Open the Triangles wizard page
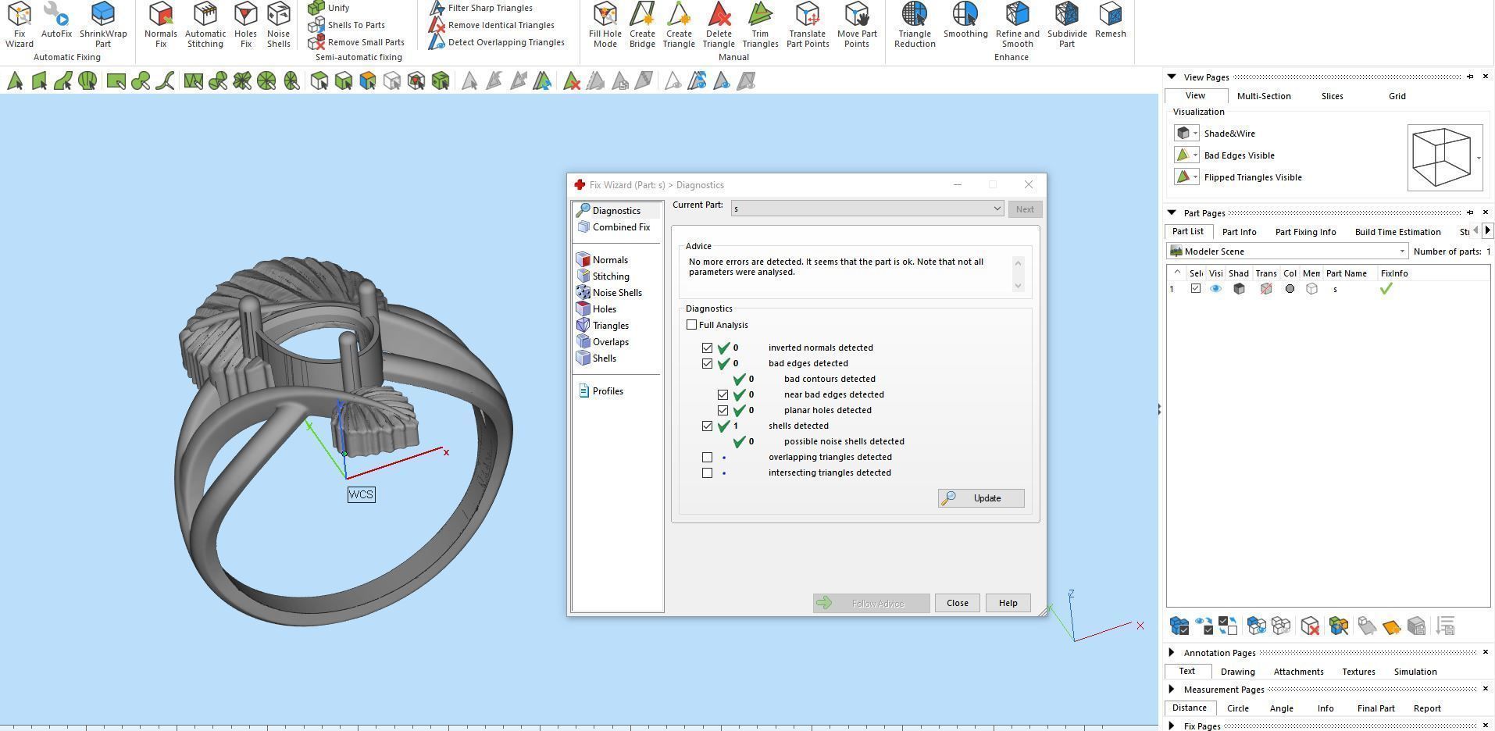The width and height of the screenshot is (1495, 731). coord(603,326)
